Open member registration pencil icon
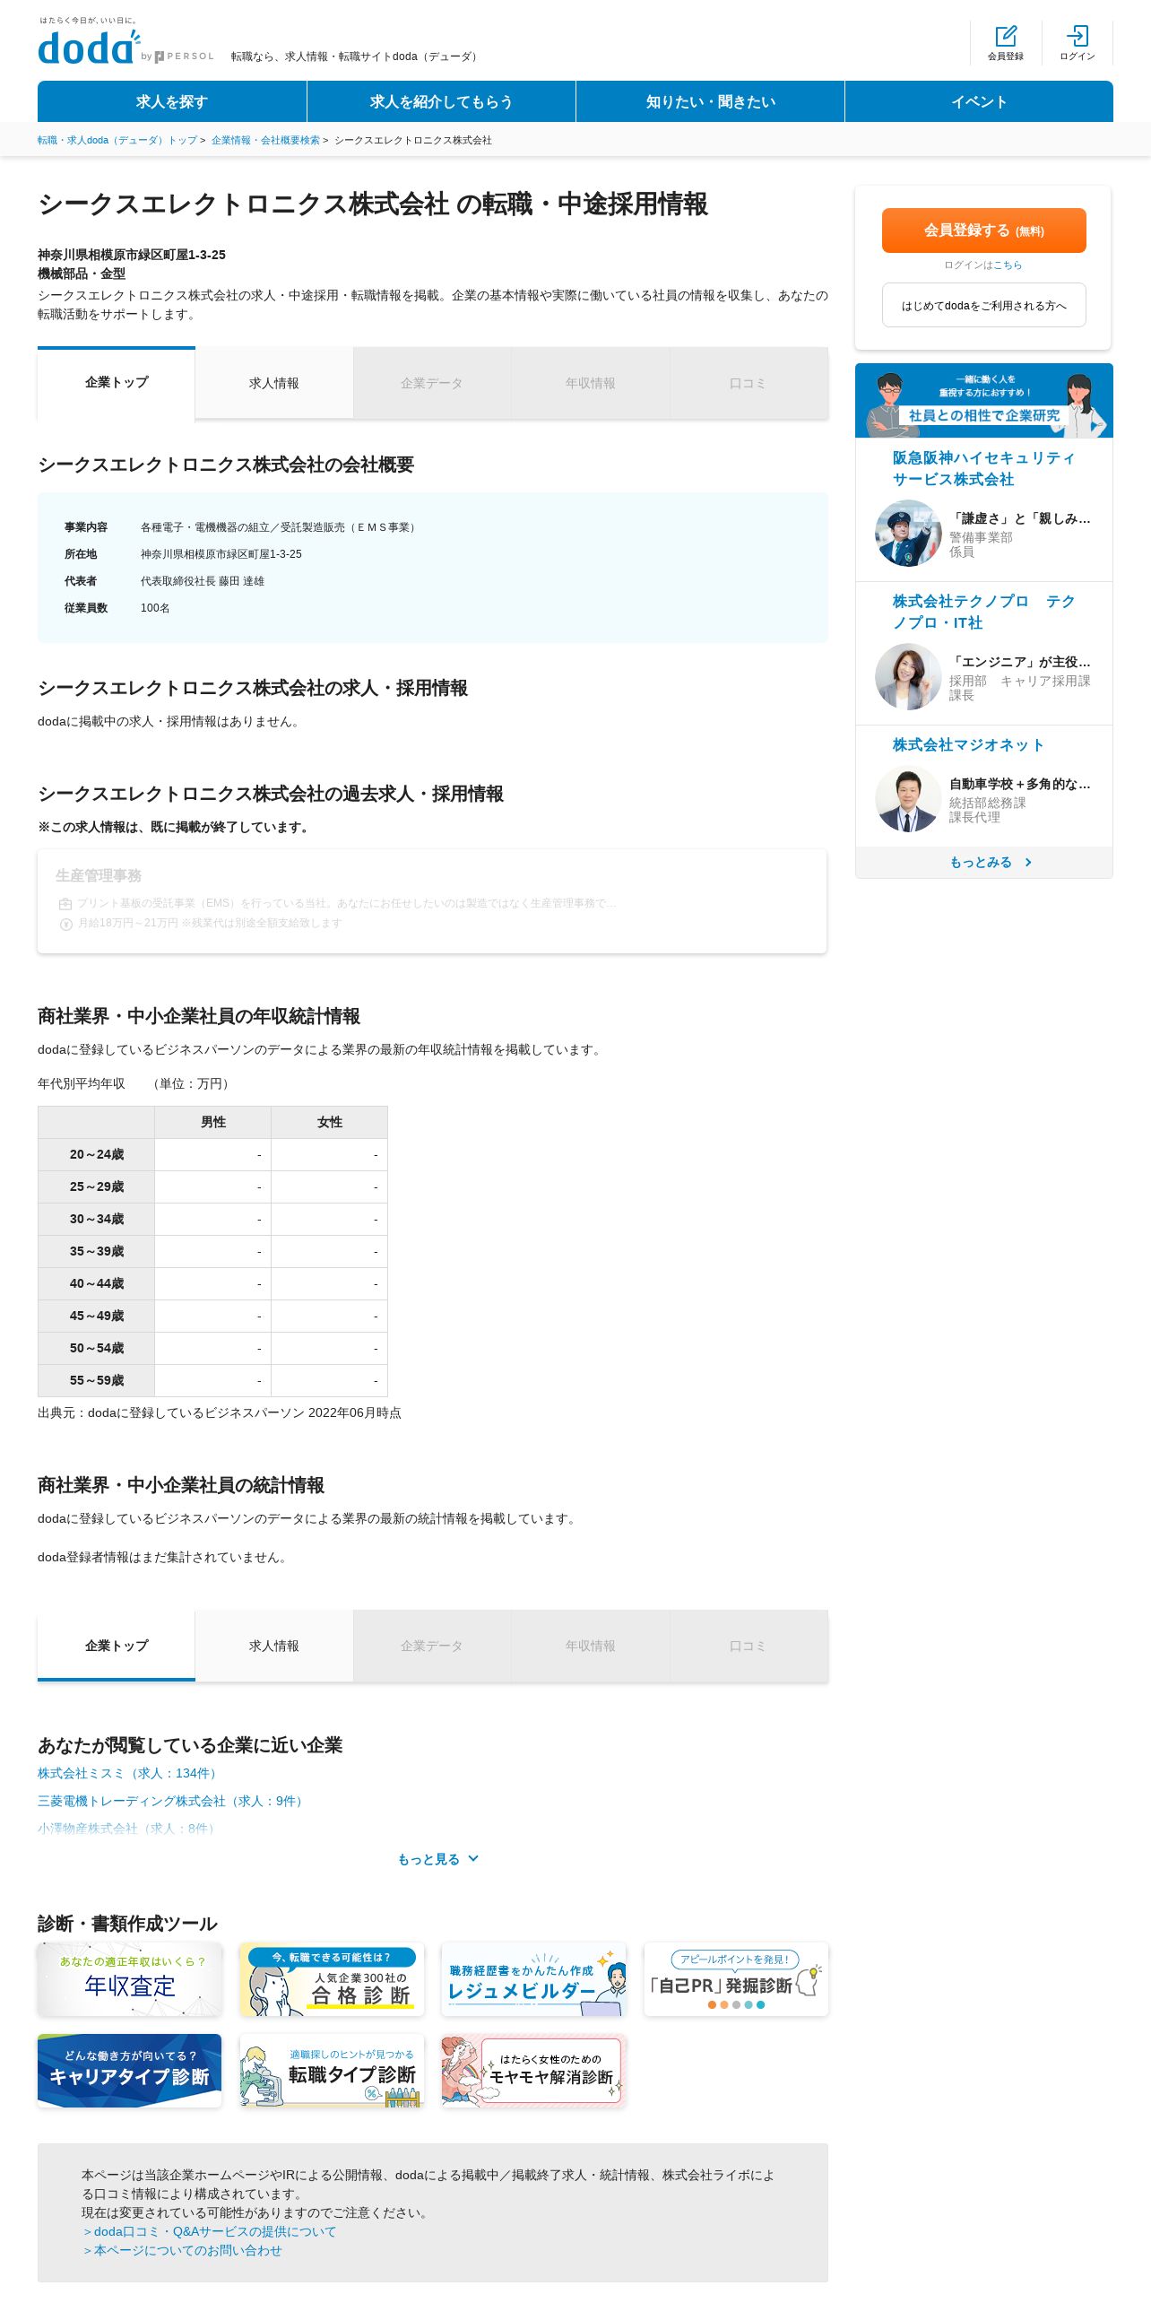Screen dimensions: 1151x2303 (x=1006, y=36)
